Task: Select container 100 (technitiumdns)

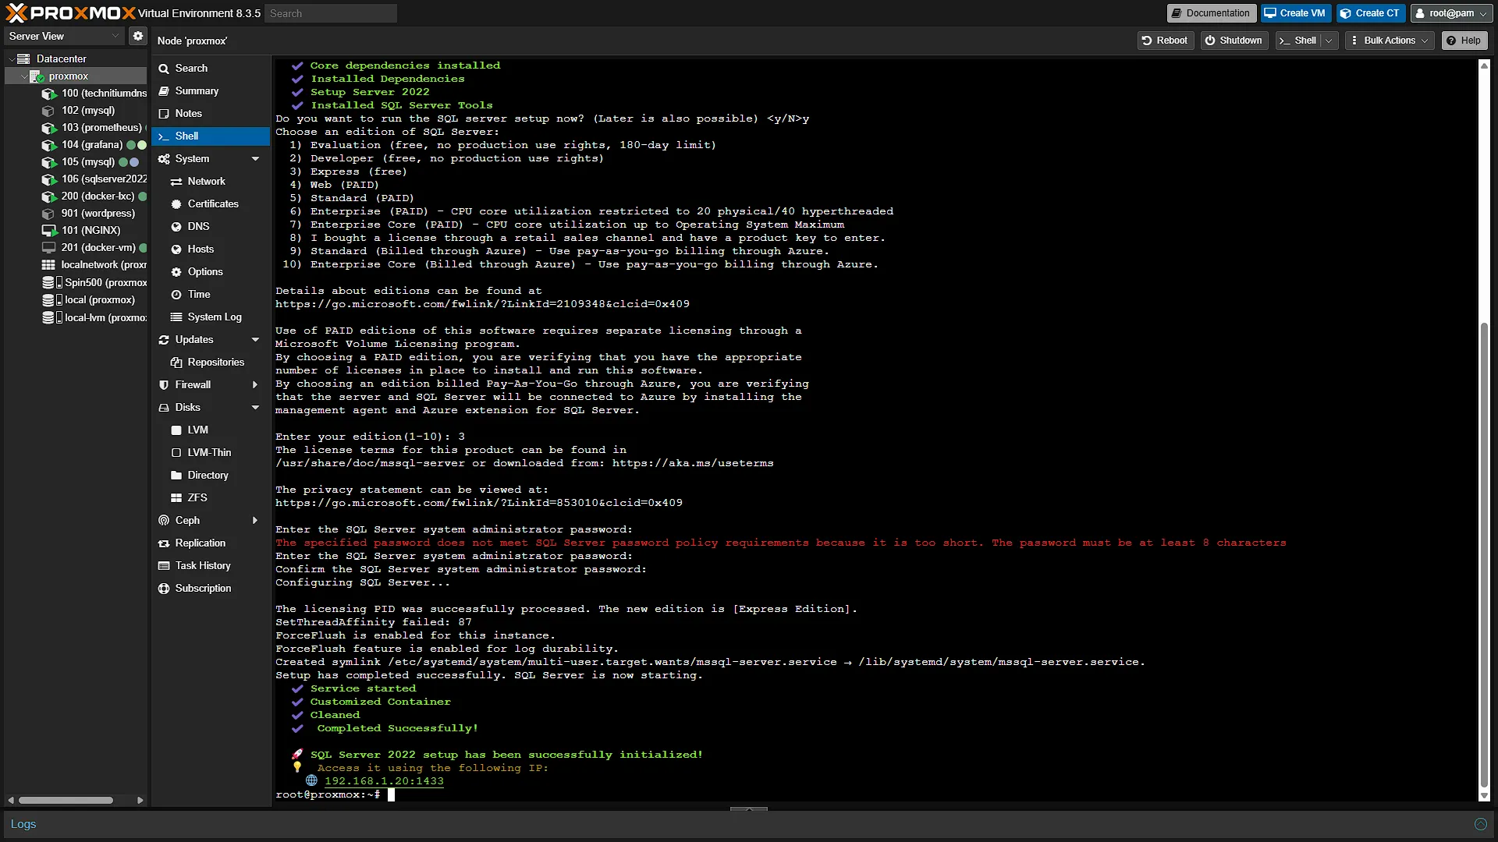Action: coord(93,93)
